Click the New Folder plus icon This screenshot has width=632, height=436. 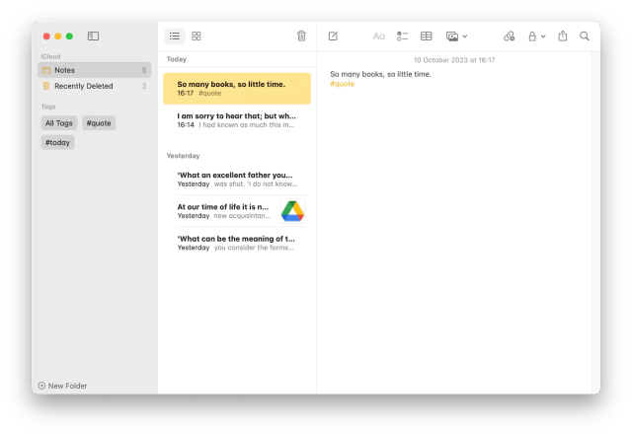[x=41, y=386]
